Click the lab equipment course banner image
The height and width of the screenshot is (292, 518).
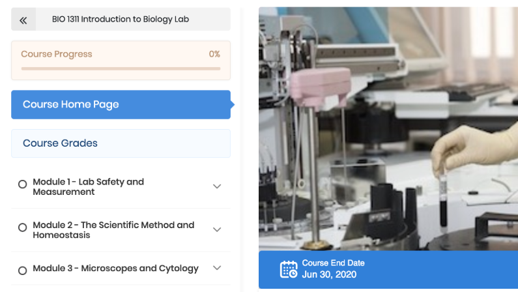pyautogui.click(x=388, y=129)
